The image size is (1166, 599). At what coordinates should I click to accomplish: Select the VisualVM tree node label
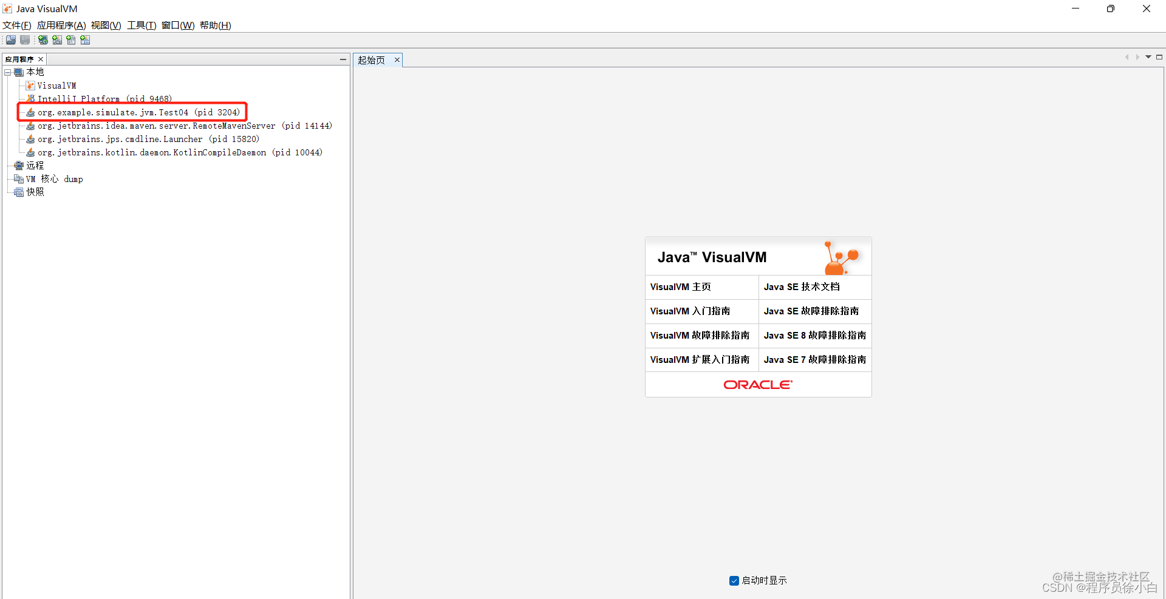pyautogui.click(x=57, y=86)
